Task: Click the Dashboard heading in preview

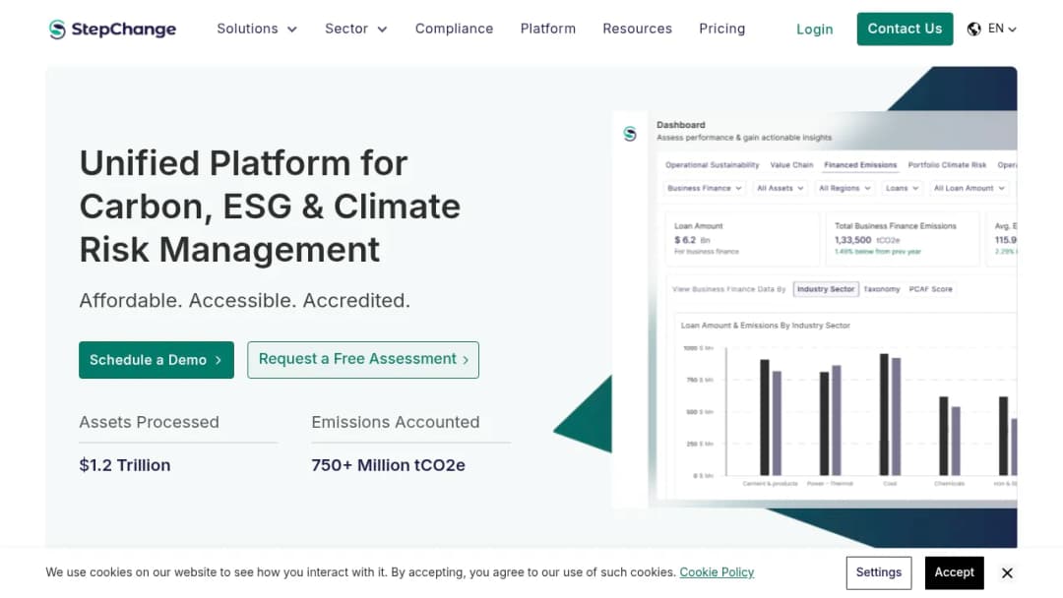Action: tap(681, 125)
